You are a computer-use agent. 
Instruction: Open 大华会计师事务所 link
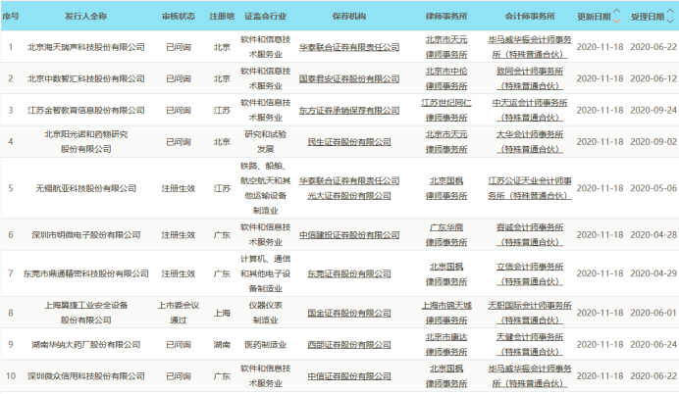point(530,142)
